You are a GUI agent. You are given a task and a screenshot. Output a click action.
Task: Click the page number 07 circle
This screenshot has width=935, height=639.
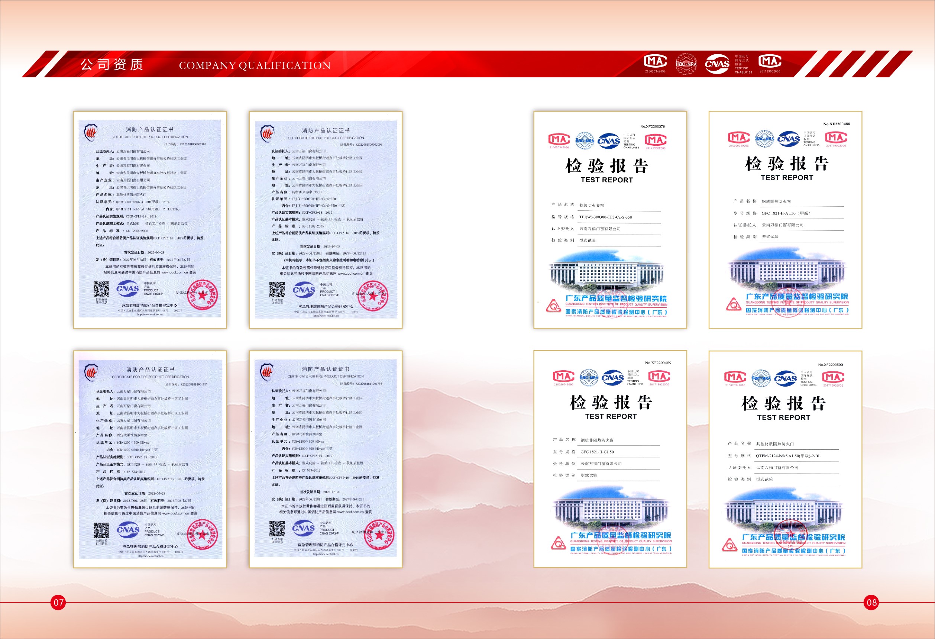point(58,602)
